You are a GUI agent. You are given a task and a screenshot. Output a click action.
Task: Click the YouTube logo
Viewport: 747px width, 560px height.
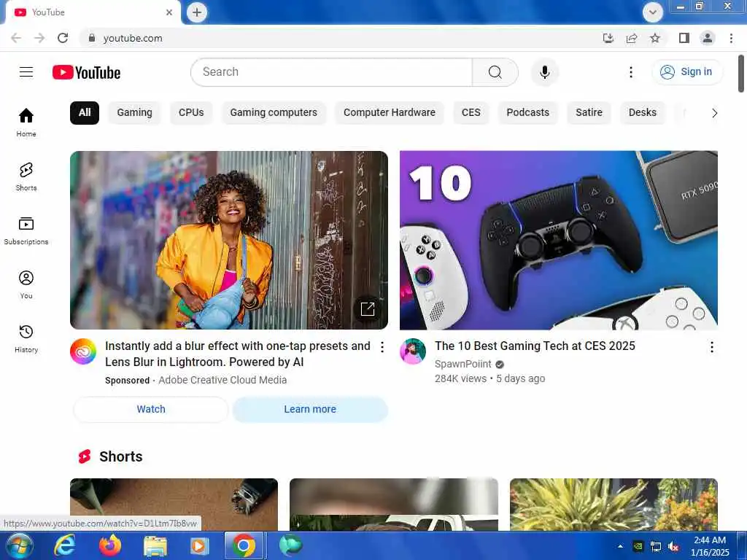tap(86, 72)
